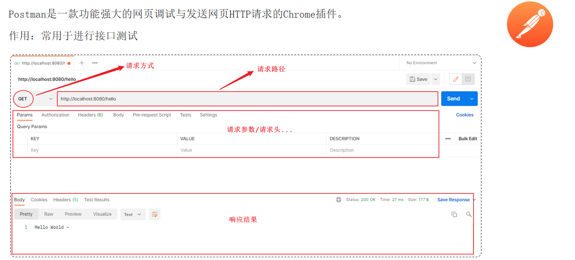Click the Postman logo icon
The height and width of the screenshot is (260, 575).
530,24
